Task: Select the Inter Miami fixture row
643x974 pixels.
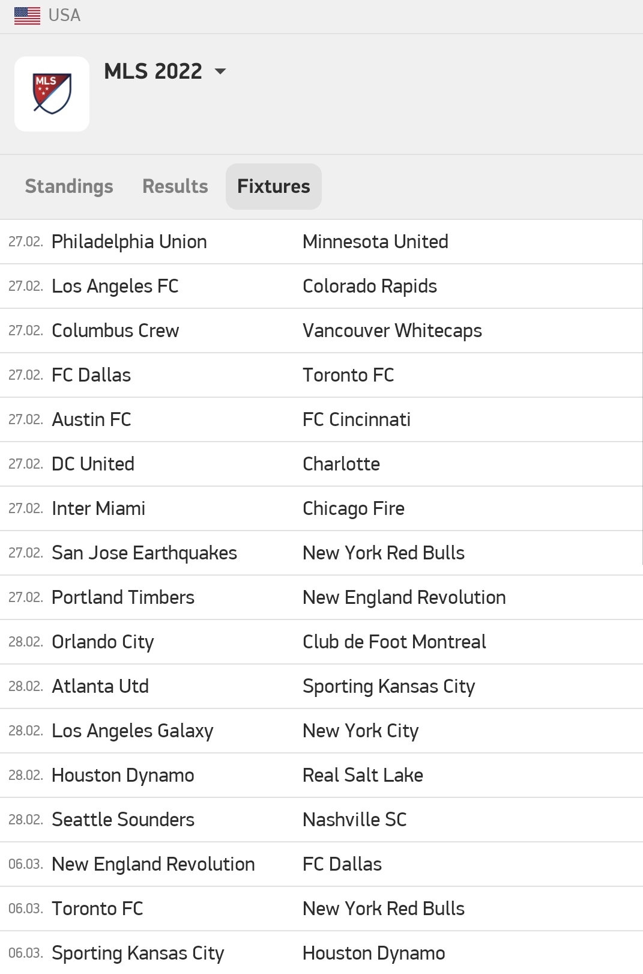Action: click(x=321, y=508)
